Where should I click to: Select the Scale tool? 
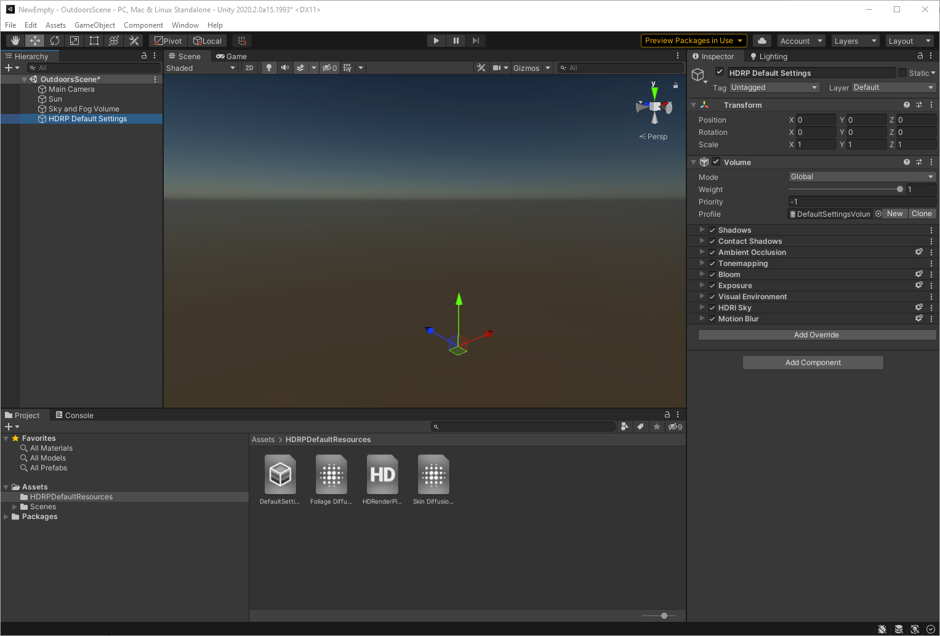pyautogui.click(x=74, y=41)
